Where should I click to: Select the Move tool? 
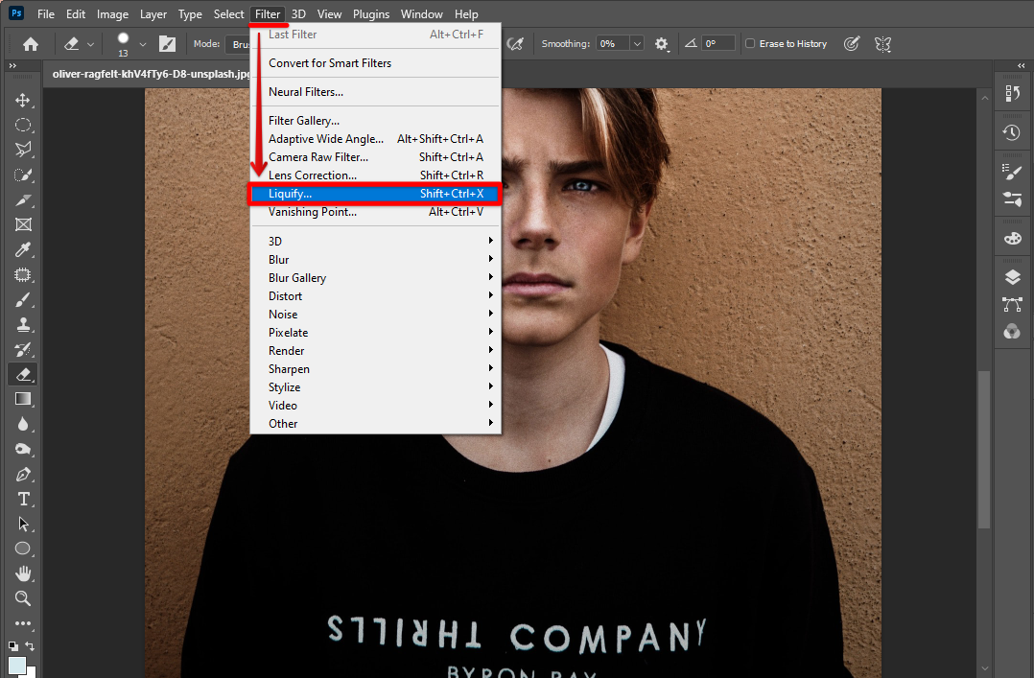(23, 101)
